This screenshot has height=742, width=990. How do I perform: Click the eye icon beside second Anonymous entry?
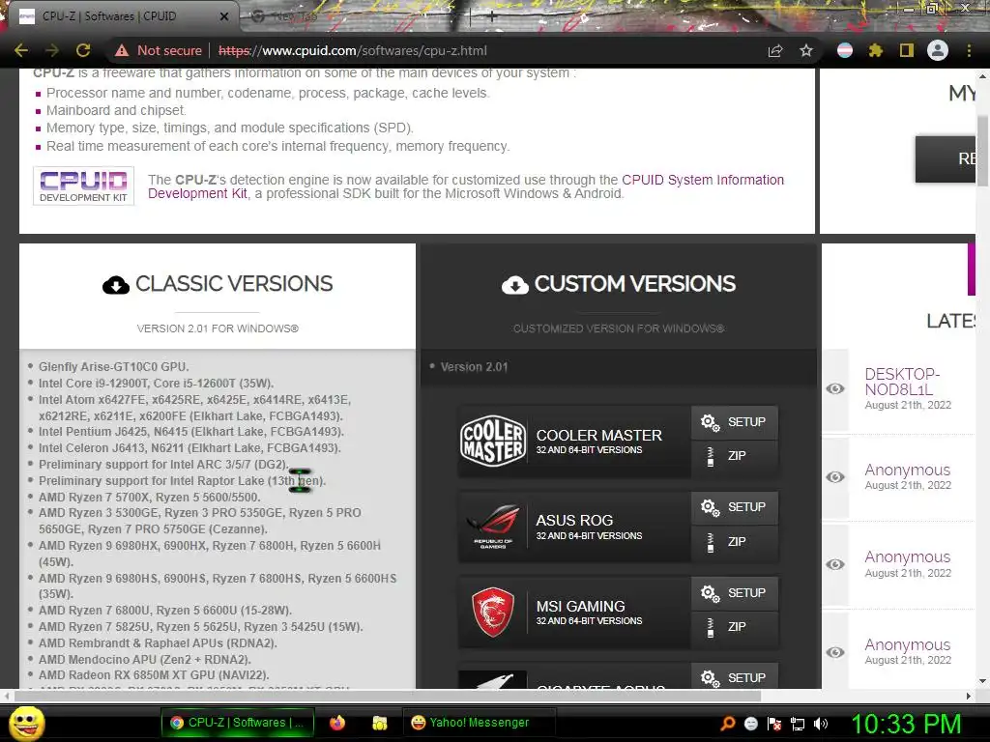835,564
